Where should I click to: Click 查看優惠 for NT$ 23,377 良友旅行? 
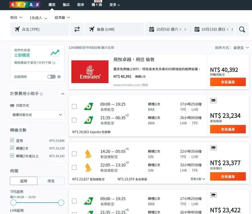click(x=228, y=177)
